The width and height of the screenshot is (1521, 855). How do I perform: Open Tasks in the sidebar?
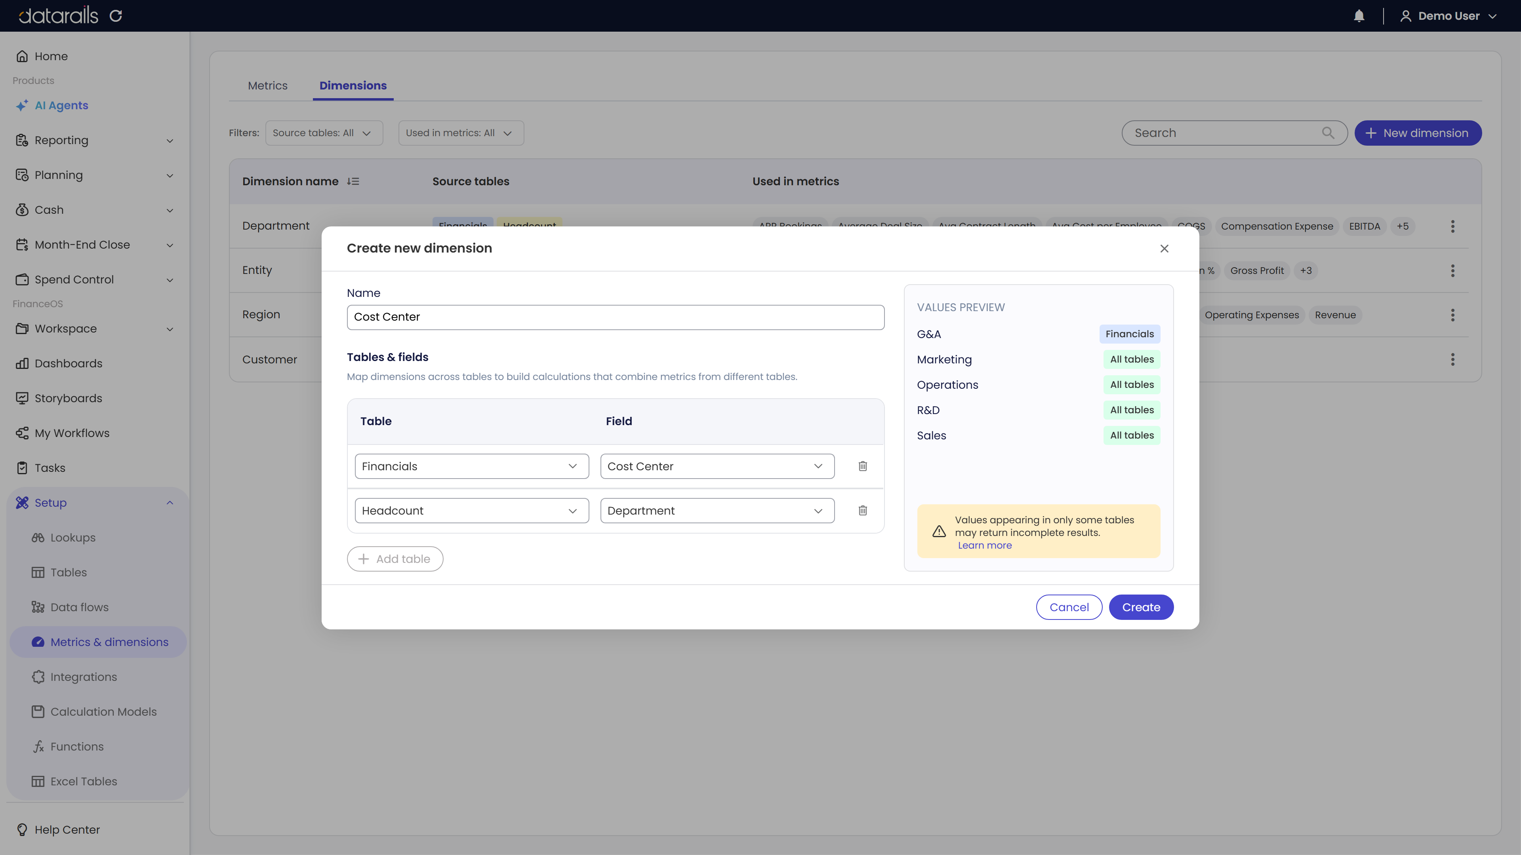coord(50,468)
